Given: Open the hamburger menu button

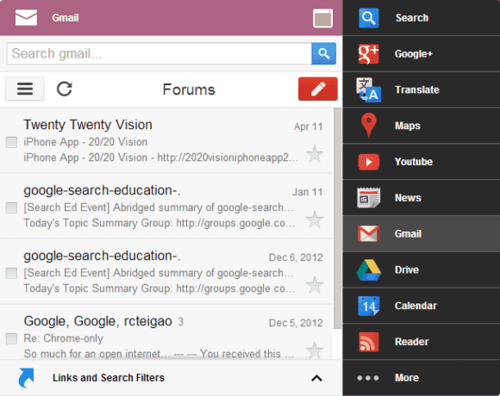Looking at the screenshot, I should pyautogui.click(x=24, y=89).
